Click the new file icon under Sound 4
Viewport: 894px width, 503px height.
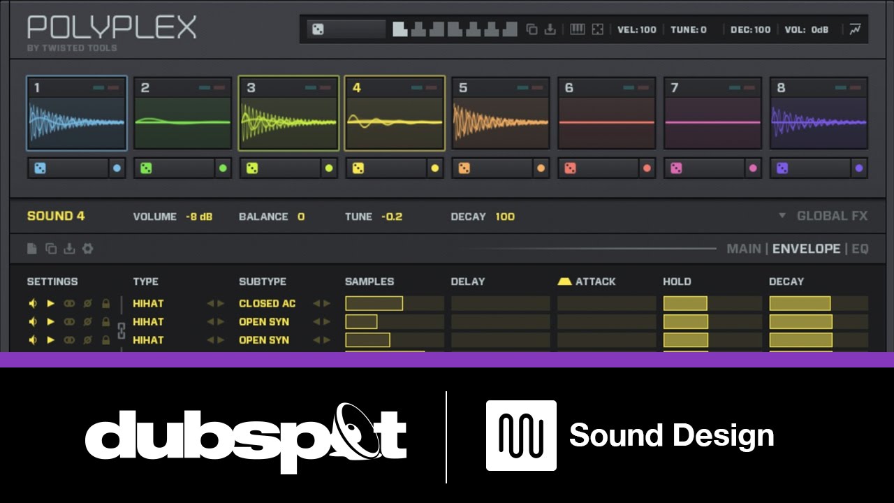(32, 249)
